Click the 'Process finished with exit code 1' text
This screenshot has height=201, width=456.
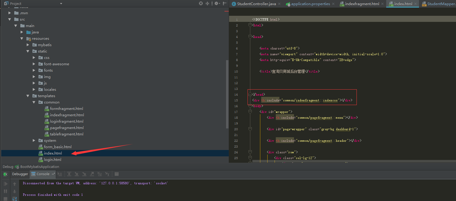(53, 195)
